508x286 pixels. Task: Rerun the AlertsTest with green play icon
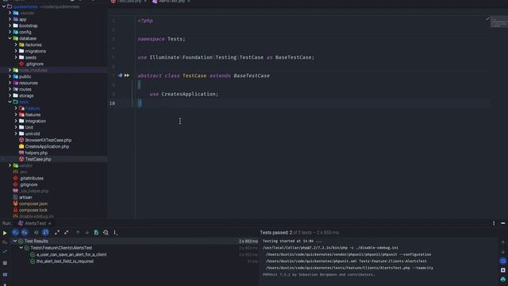click(x=5, y=233)
